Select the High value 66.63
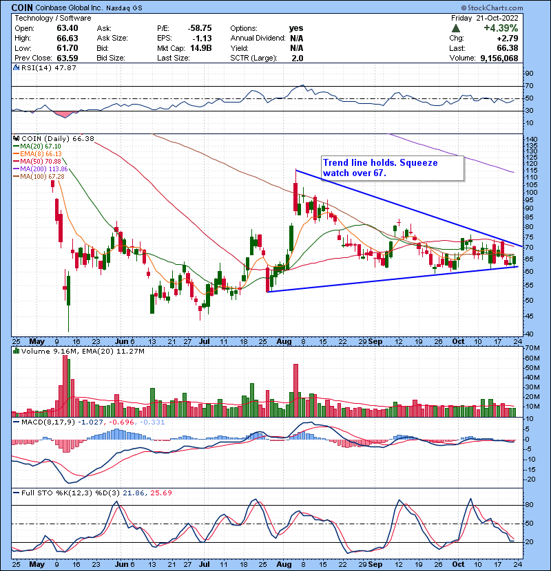 [x=67, y=38]
